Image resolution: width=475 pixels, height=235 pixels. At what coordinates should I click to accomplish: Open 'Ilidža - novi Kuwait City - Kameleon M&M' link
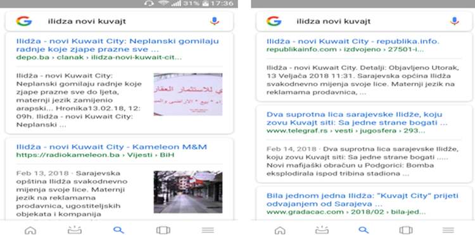click(111, 147)
